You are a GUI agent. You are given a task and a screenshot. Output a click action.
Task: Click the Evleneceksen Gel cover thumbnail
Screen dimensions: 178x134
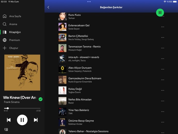(x=62, y=27)
